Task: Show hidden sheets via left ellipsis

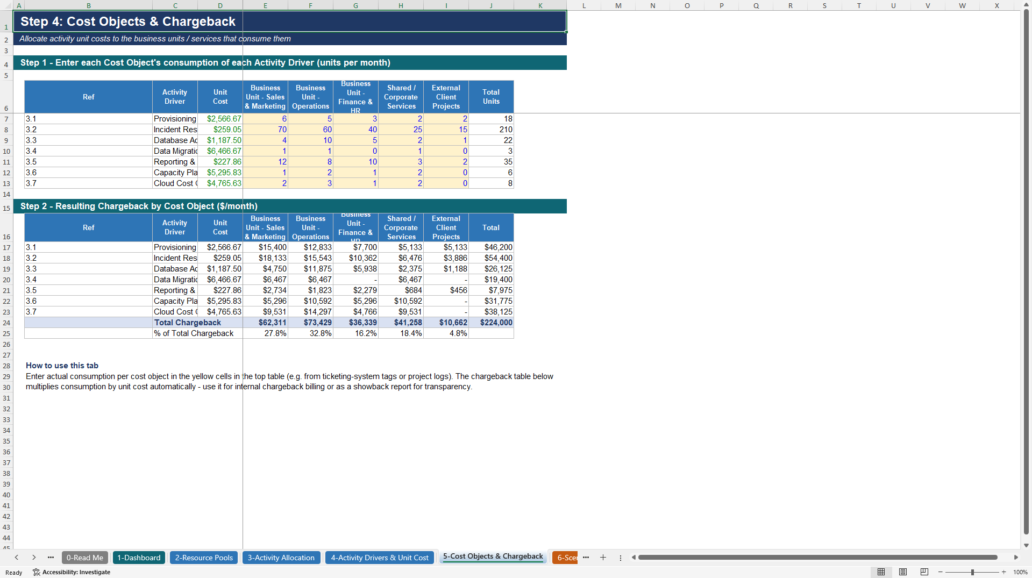Action: 51,558
